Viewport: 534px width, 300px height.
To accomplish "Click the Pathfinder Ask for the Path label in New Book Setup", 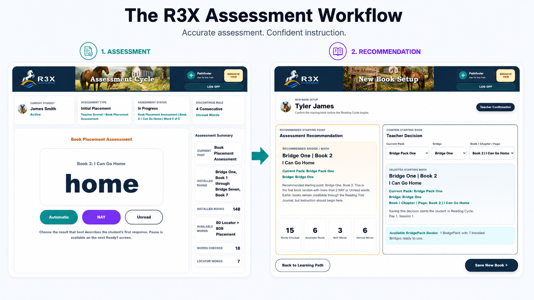I will (477, 75).
